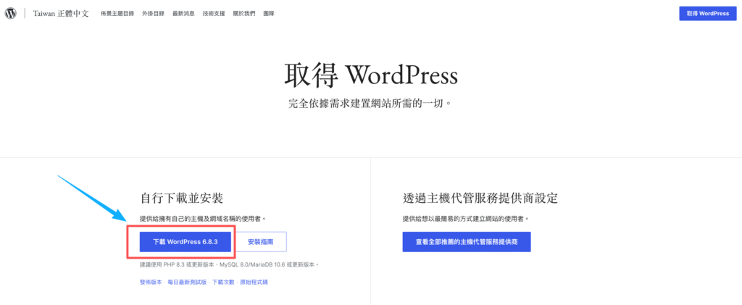Open the 原始程式碼 link
Screen dimensions: 742x305
[255, 281]
